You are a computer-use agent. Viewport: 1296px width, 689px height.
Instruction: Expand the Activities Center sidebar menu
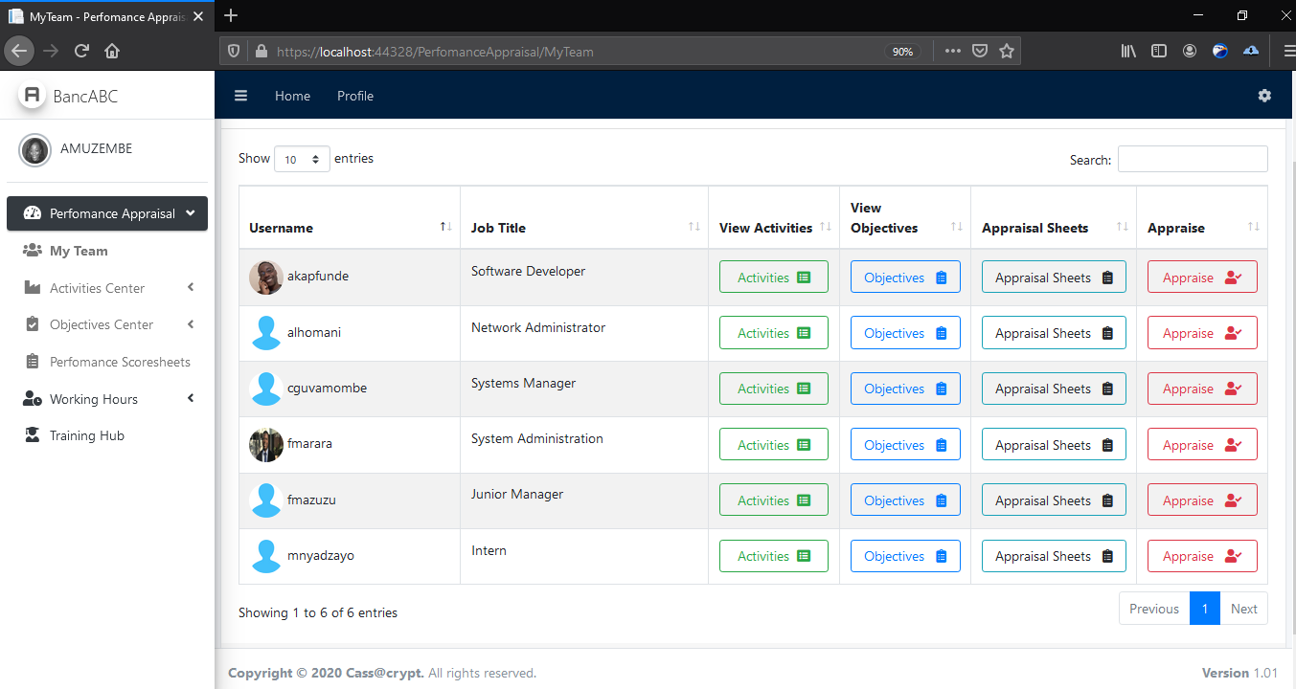pyautogui.click(x=97, y=288)
